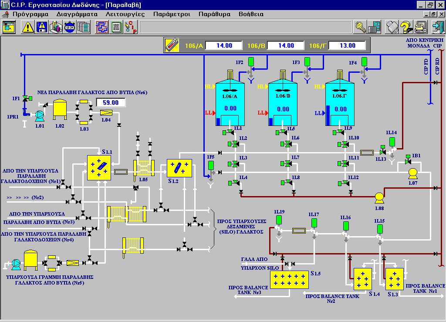Screen dimensions: 446x322
Task: Open the Διαγράμματα menu
Action: pos(77,14)
